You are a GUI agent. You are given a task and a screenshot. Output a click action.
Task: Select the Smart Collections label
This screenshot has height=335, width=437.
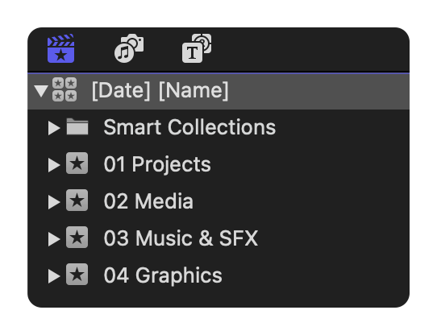189,127
